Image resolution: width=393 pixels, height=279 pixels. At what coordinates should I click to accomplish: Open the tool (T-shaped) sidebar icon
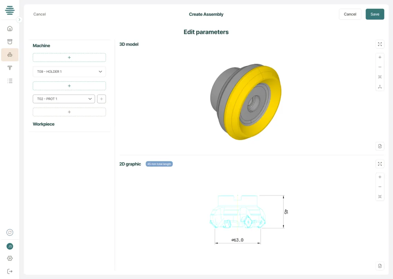click(10, 68)
